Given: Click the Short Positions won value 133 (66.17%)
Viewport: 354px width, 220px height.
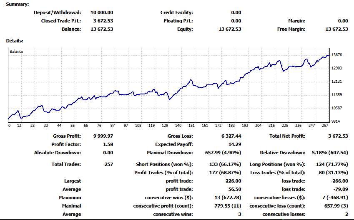Looking at the screenshot, I should [x=225, y=164].
